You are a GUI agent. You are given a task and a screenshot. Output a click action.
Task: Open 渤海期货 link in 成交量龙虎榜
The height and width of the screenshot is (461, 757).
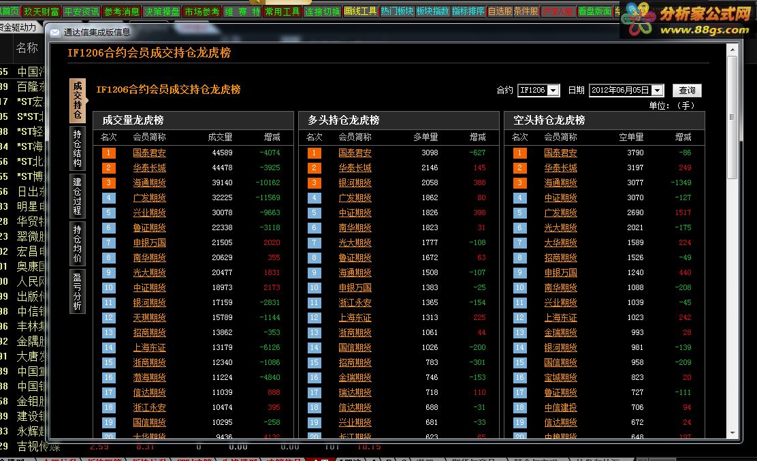149,377
